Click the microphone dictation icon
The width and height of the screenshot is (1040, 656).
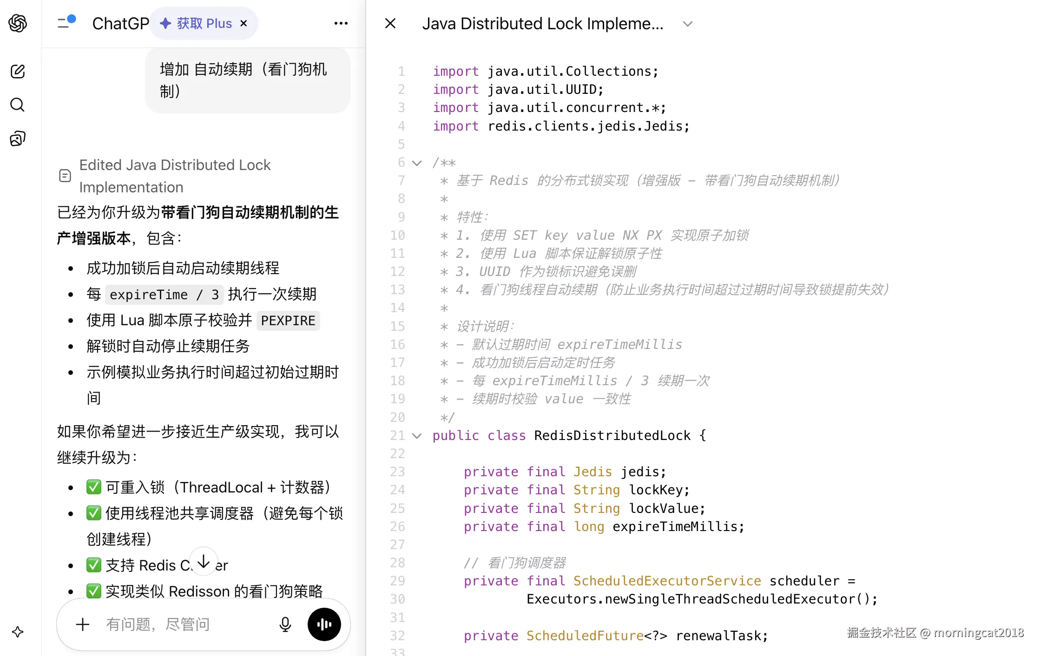285,624
